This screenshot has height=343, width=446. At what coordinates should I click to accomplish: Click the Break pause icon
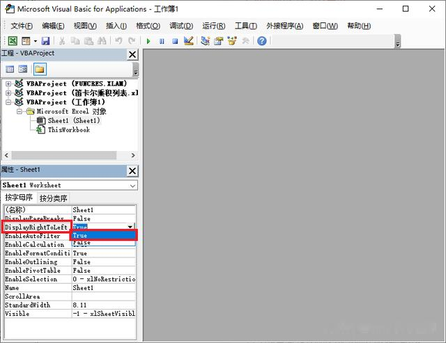(x=162, y=42)
